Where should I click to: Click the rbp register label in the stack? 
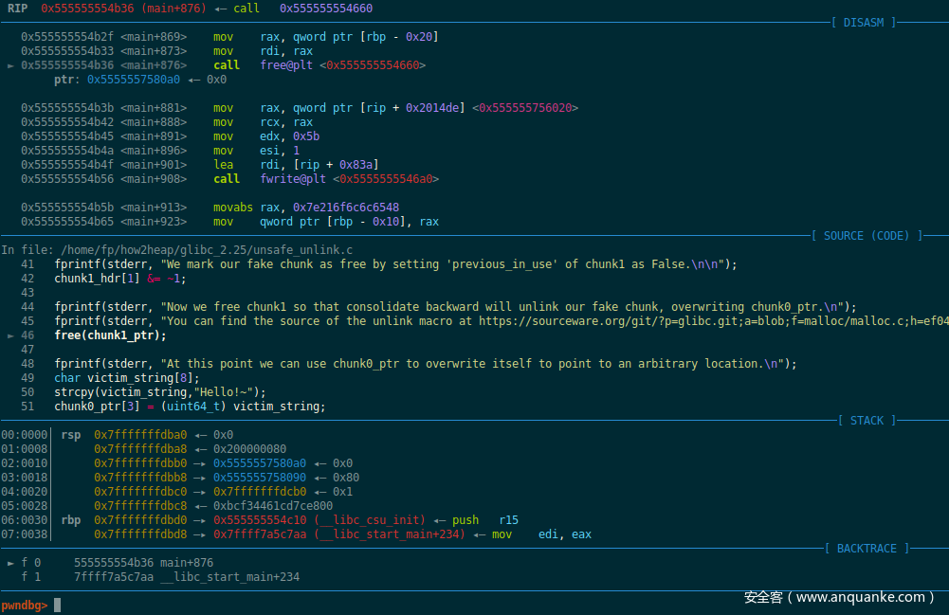[x=71, y=520]
